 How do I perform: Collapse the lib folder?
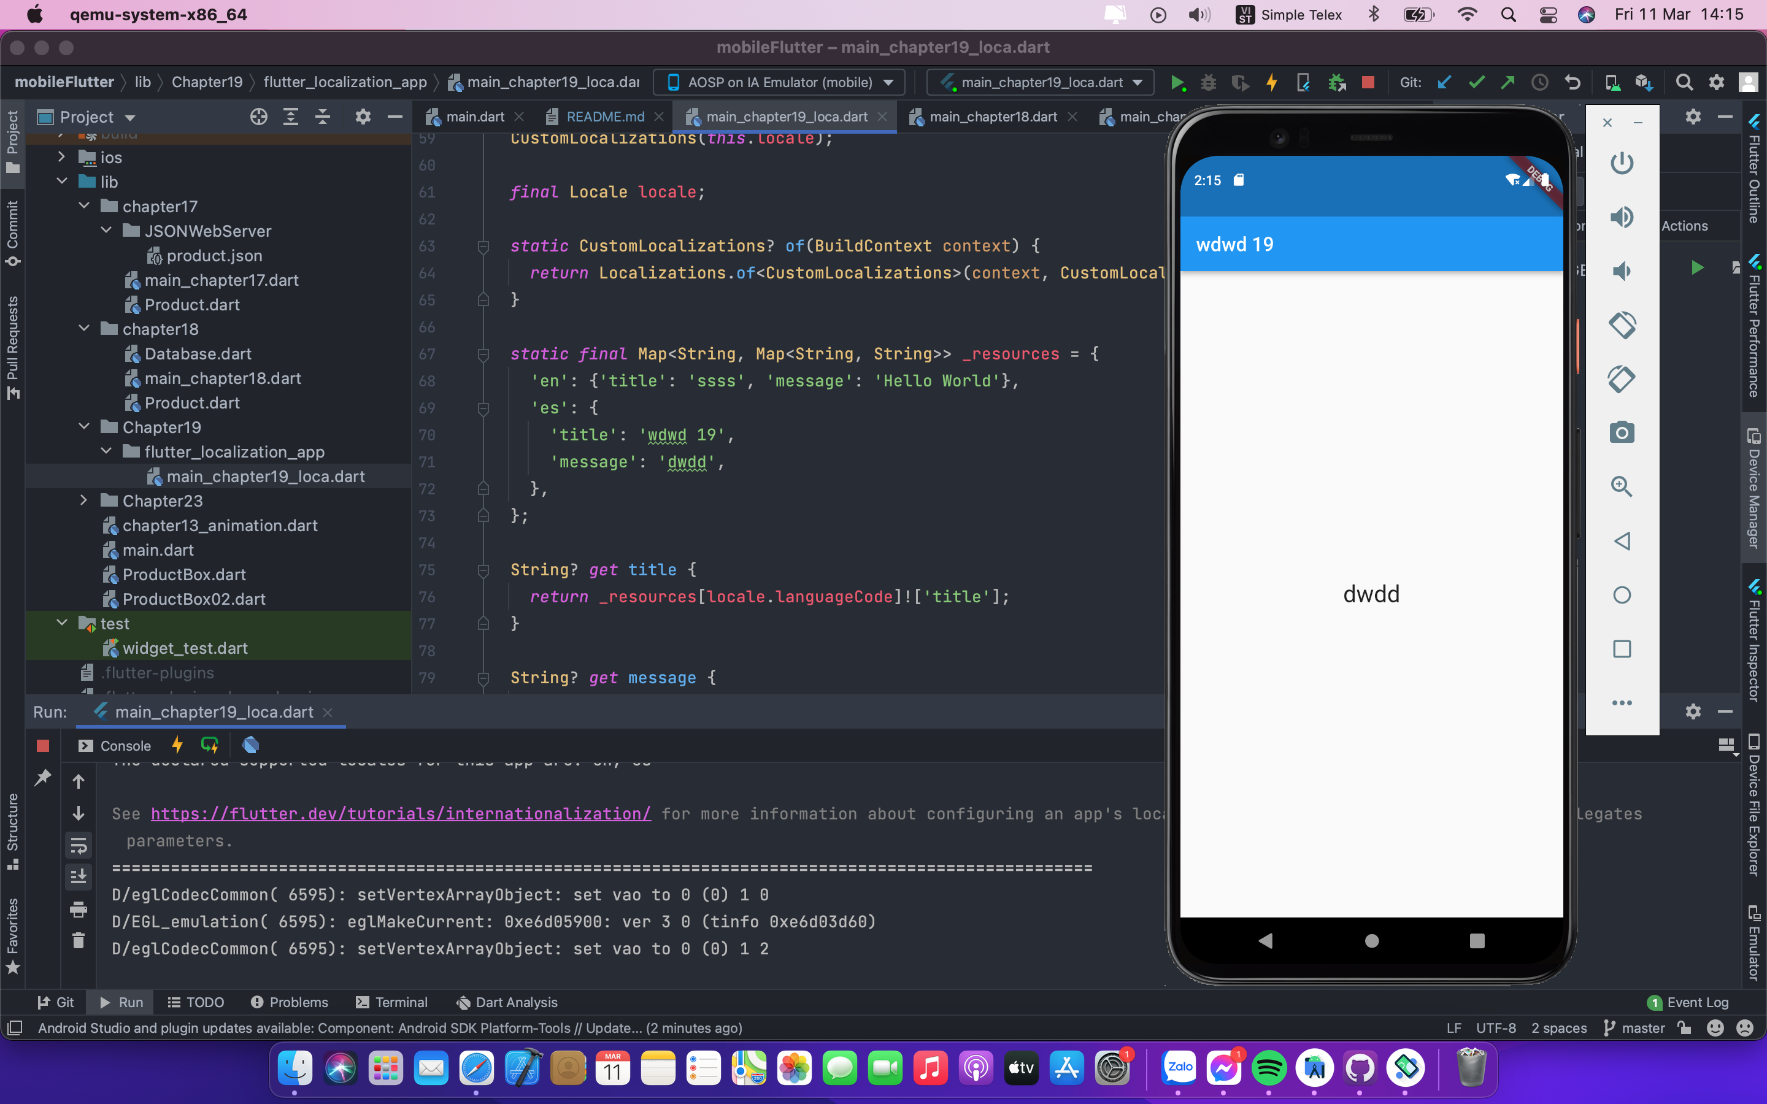pos(62,181)
